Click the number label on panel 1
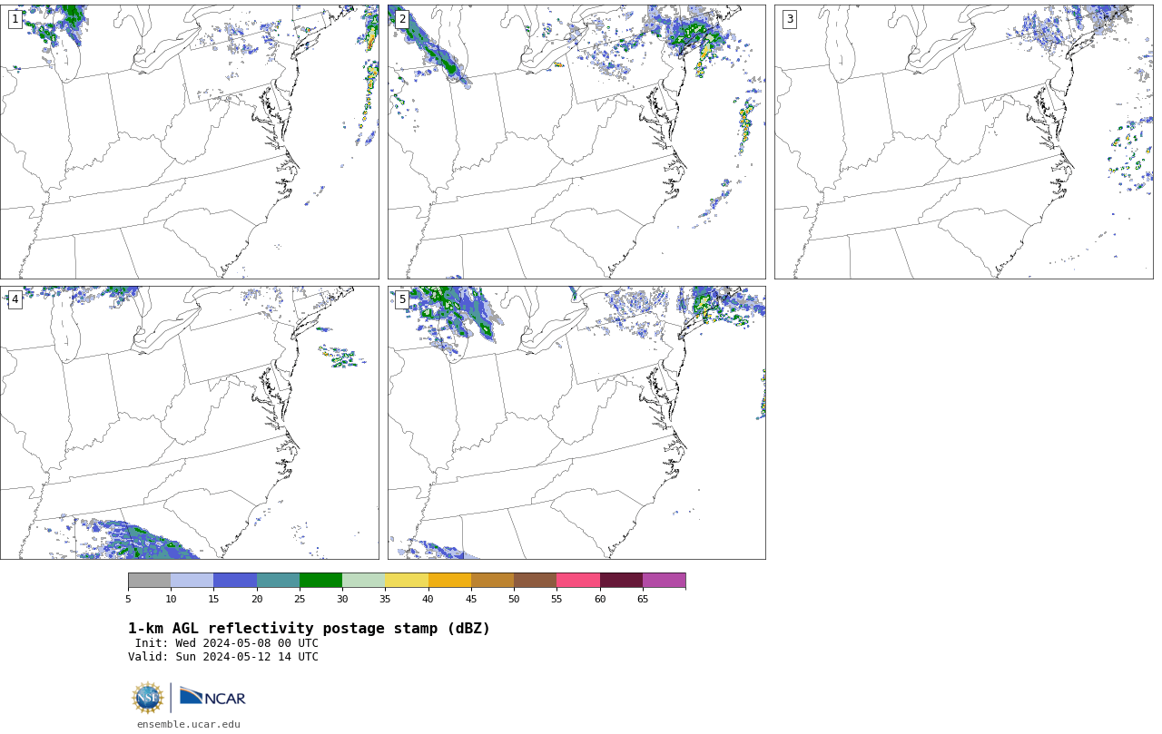 15,19
